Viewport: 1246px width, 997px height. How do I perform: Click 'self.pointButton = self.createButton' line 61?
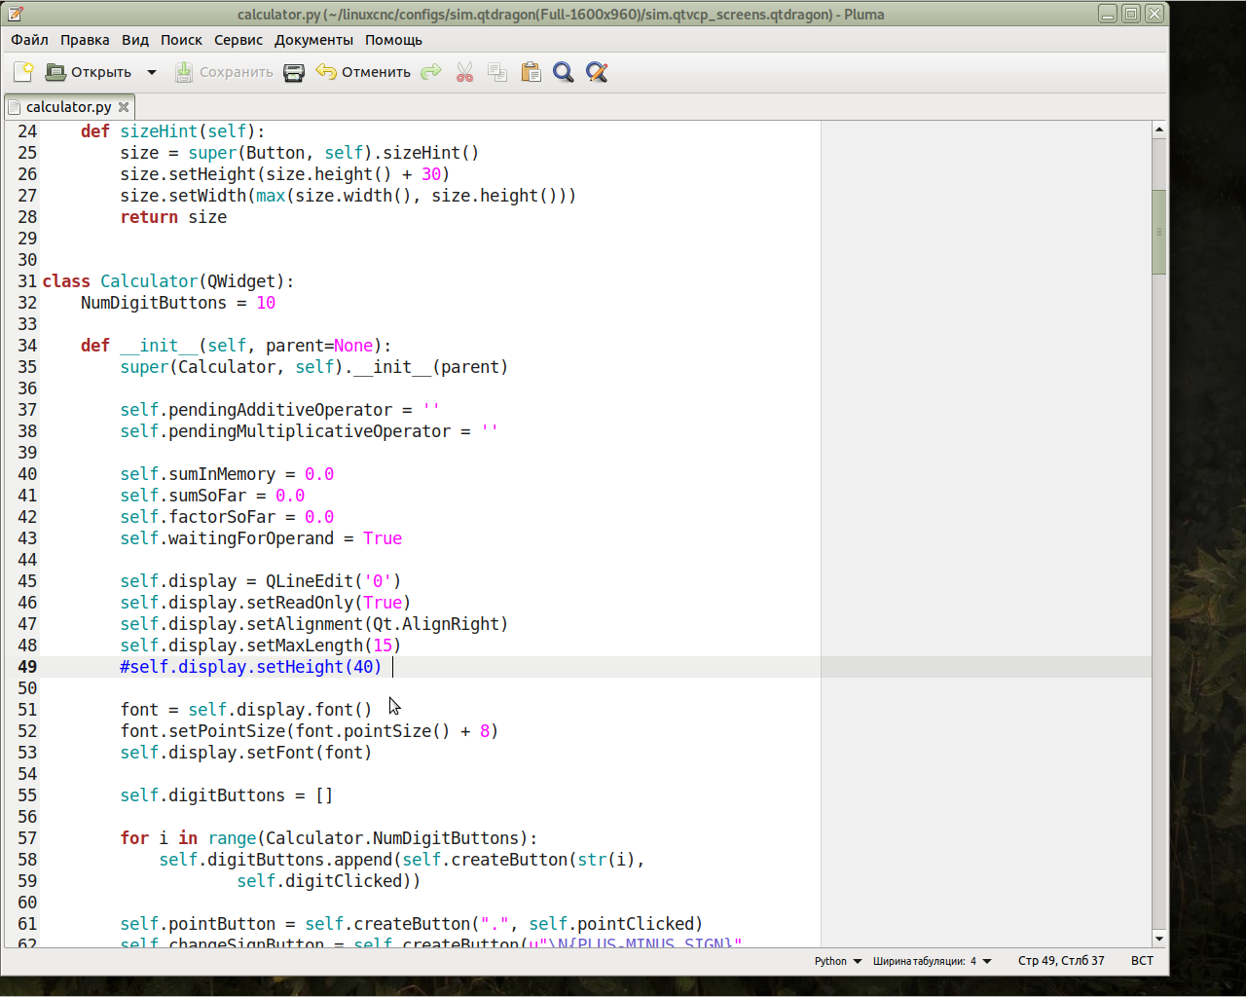tap(412, 924)
